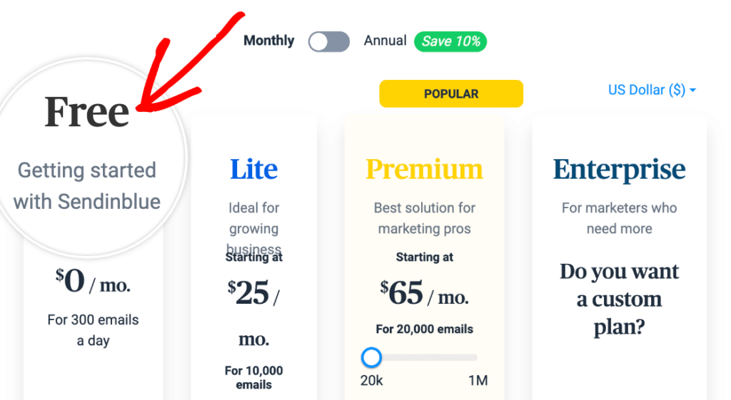Select the Free plan heading

tap(87, 112)
